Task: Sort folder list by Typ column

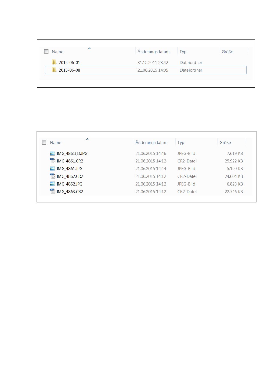Action: (183, 52)
